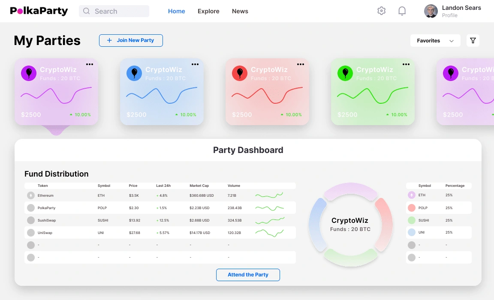Open three-dot menu on red CryptoWiz card

(301, 64)
